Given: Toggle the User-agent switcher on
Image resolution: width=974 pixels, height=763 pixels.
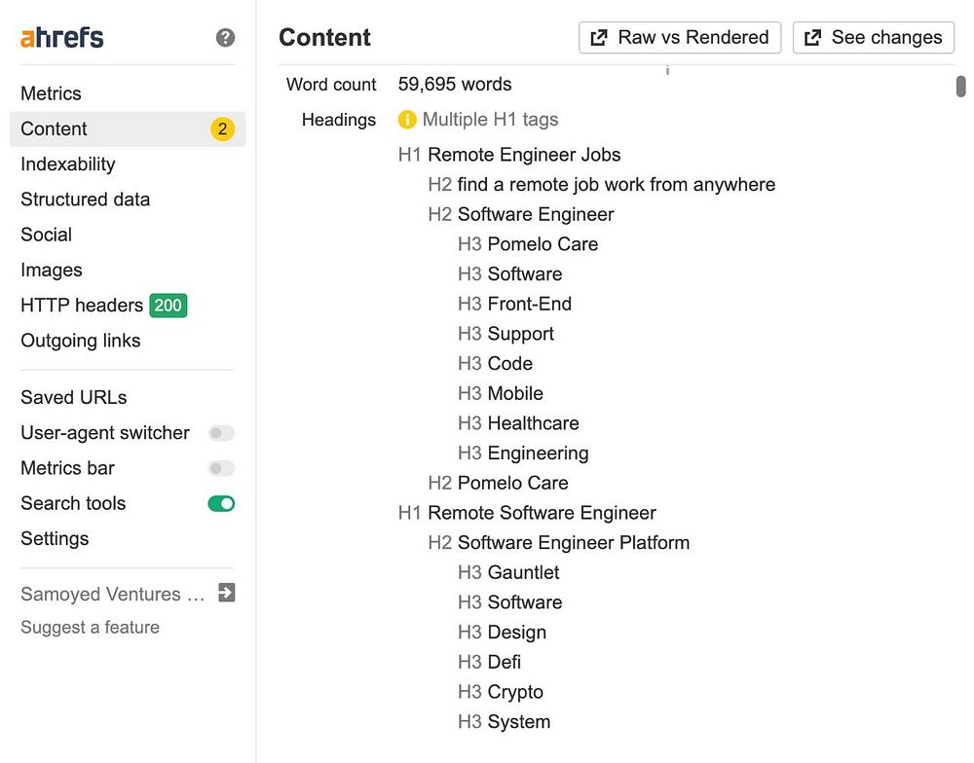Looking at the screenshot, I should (221, 433).
